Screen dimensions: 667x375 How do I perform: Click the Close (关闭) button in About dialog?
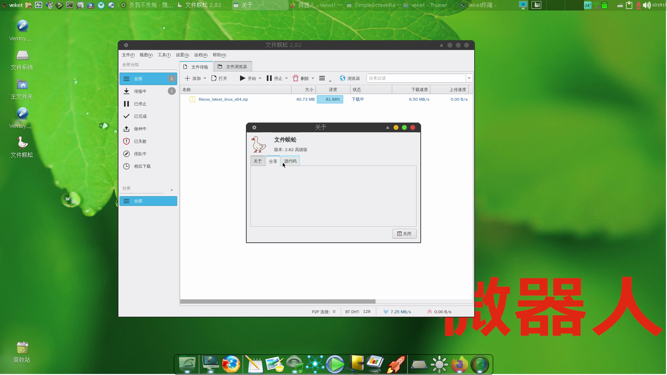point(404,234)
